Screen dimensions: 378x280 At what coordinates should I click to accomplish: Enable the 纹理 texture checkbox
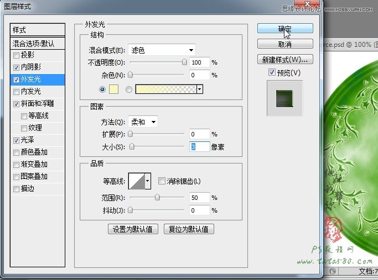tap(24, 128)
